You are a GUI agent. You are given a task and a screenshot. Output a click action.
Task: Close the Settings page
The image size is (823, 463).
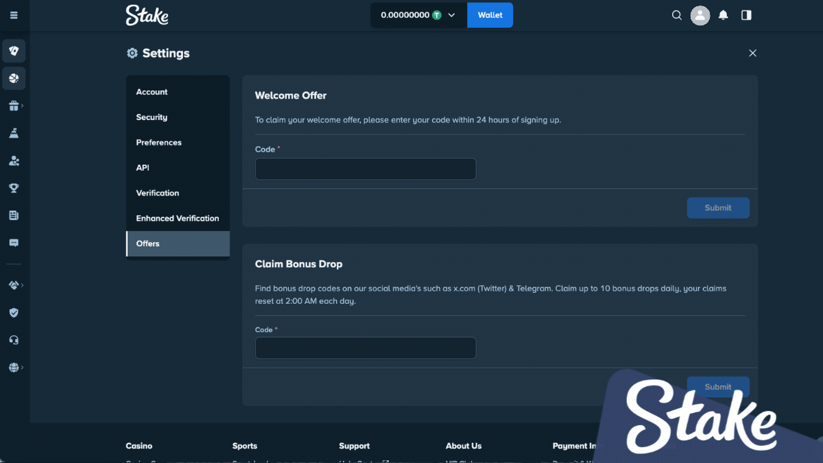(x=752, y=53)
